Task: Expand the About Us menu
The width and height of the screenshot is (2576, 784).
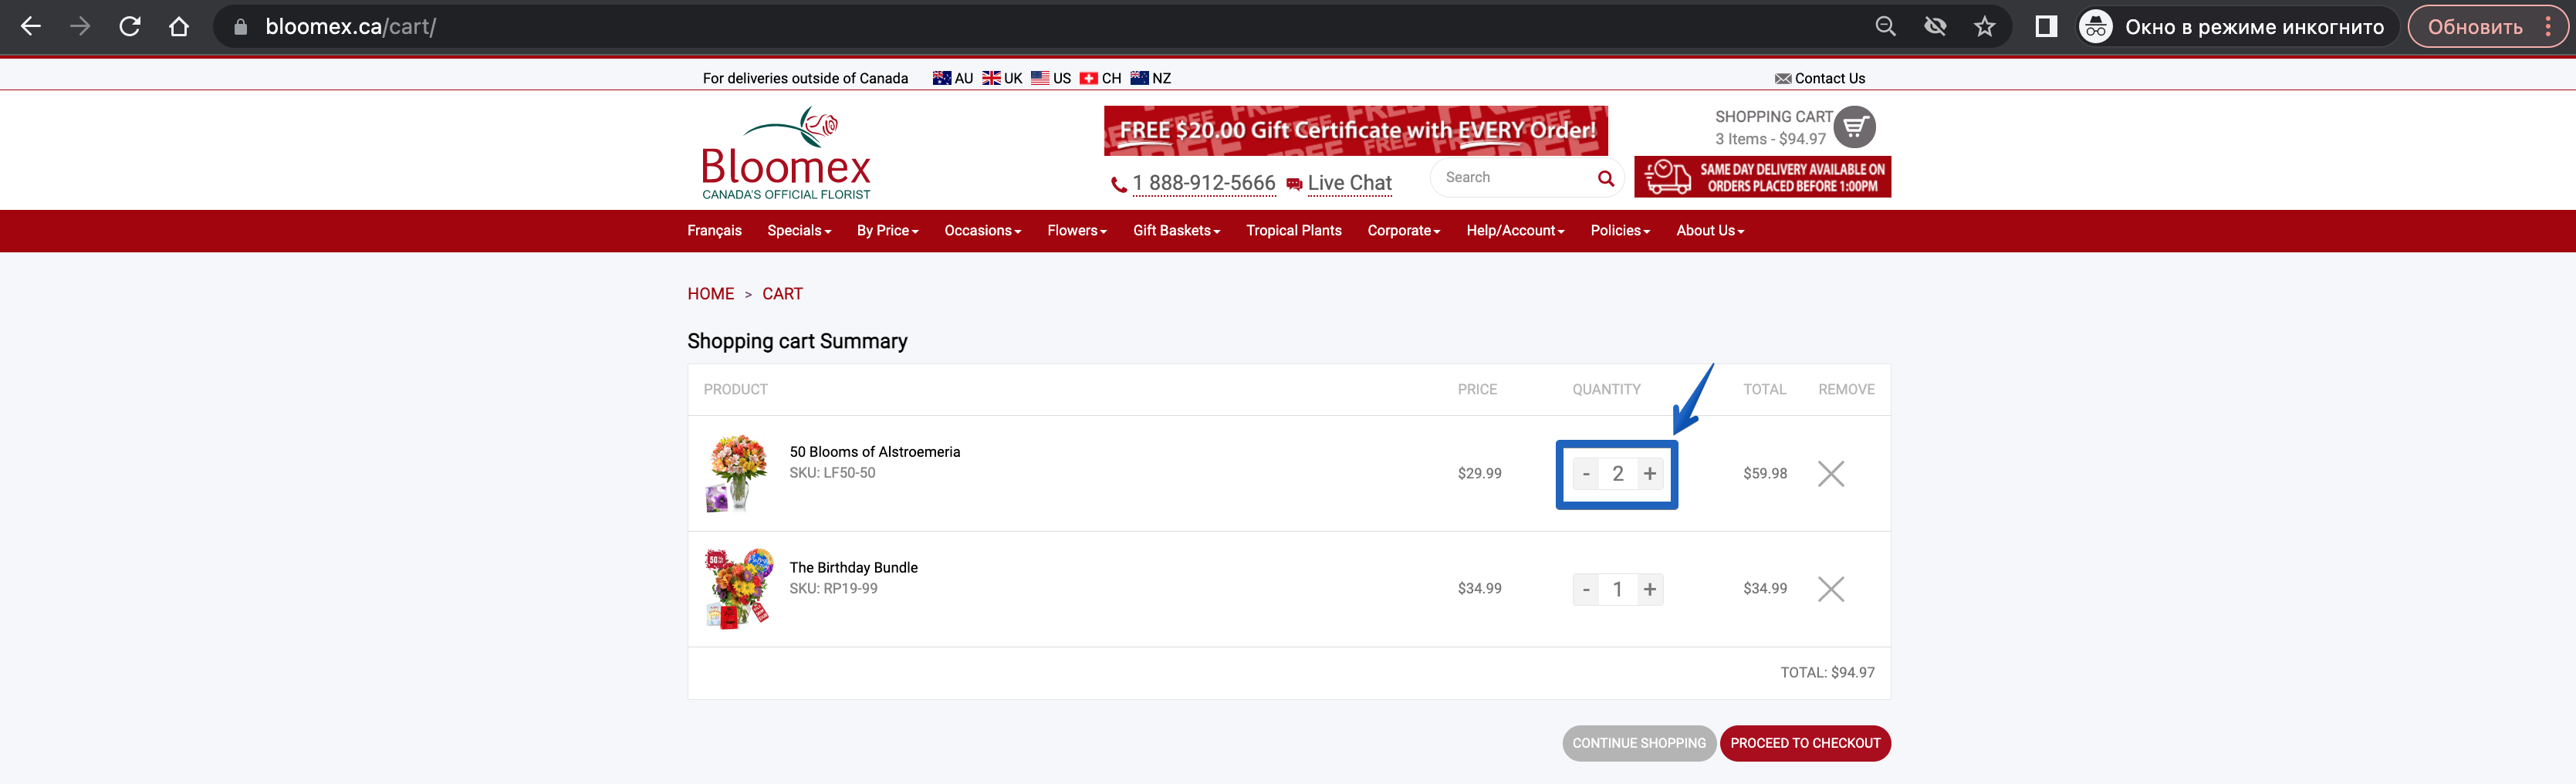Action: coord(1710,231)
